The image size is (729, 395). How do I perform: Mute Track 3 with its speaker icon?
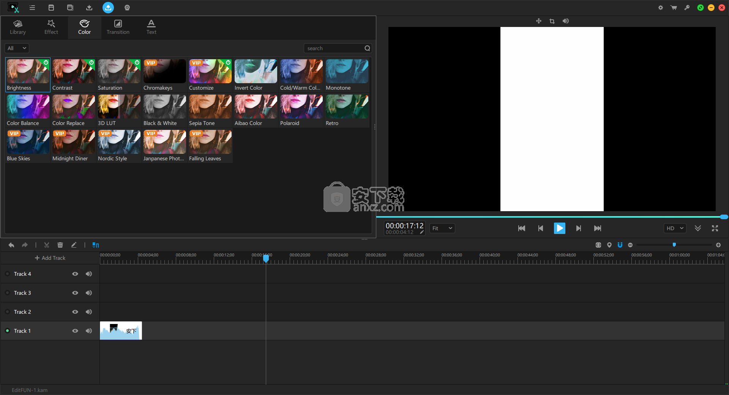89,293
